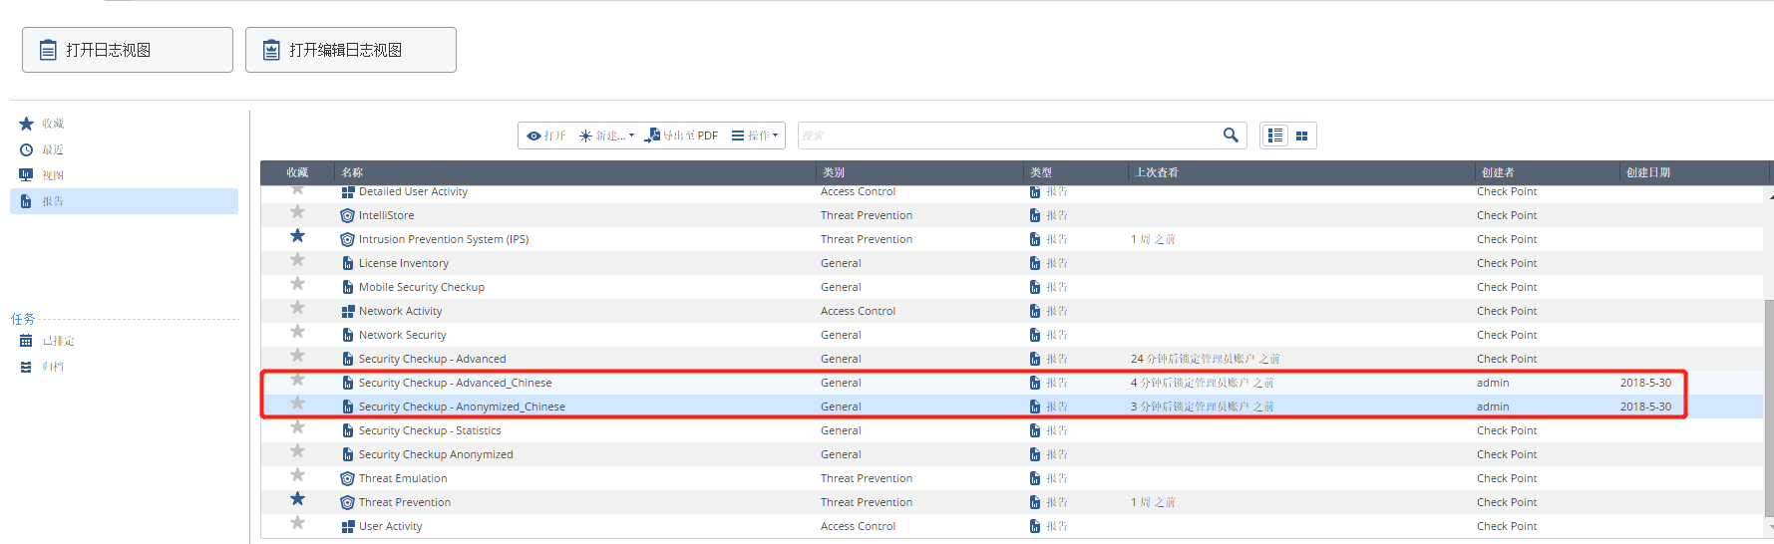Toggle favorite star for Network Activity
Screen dimensions: 1774x544
(297, 308)
